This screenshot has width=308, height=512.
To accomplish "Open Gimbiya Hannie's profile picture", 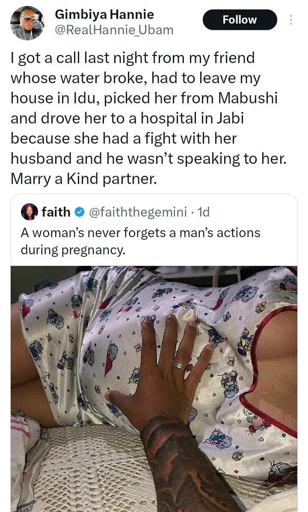I will 27,23.
